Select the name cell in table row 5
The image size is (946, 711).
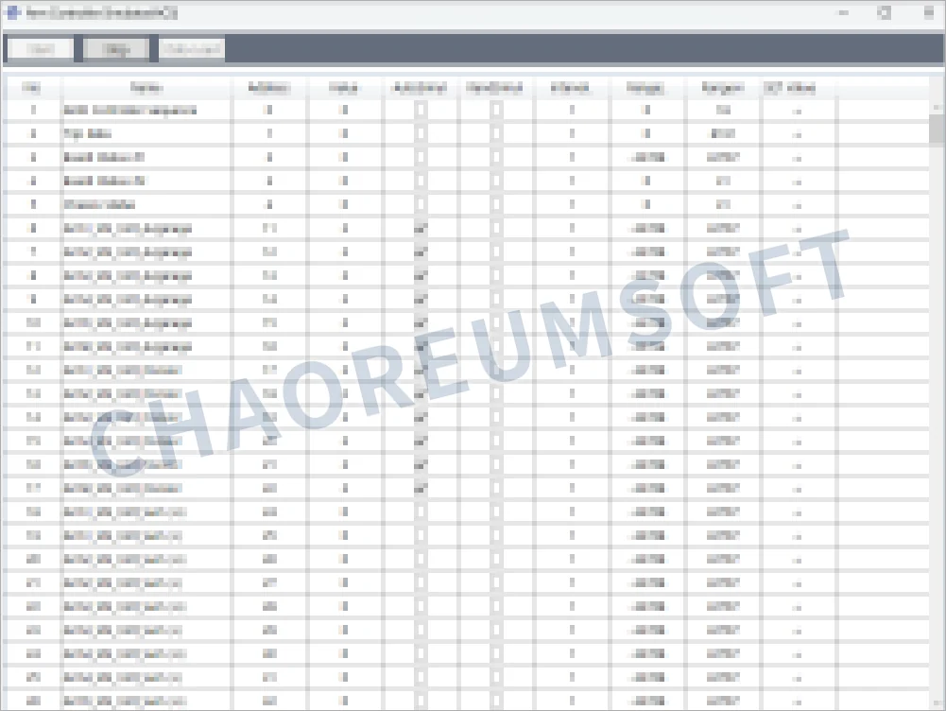[146, 204]
